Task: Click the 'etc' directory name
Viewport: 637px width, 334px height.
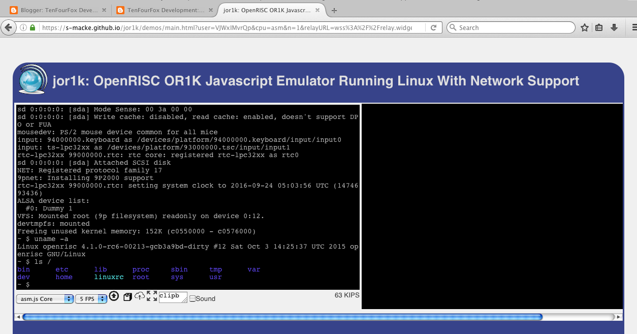Action: pyautogui.click(x=62, y=269)
